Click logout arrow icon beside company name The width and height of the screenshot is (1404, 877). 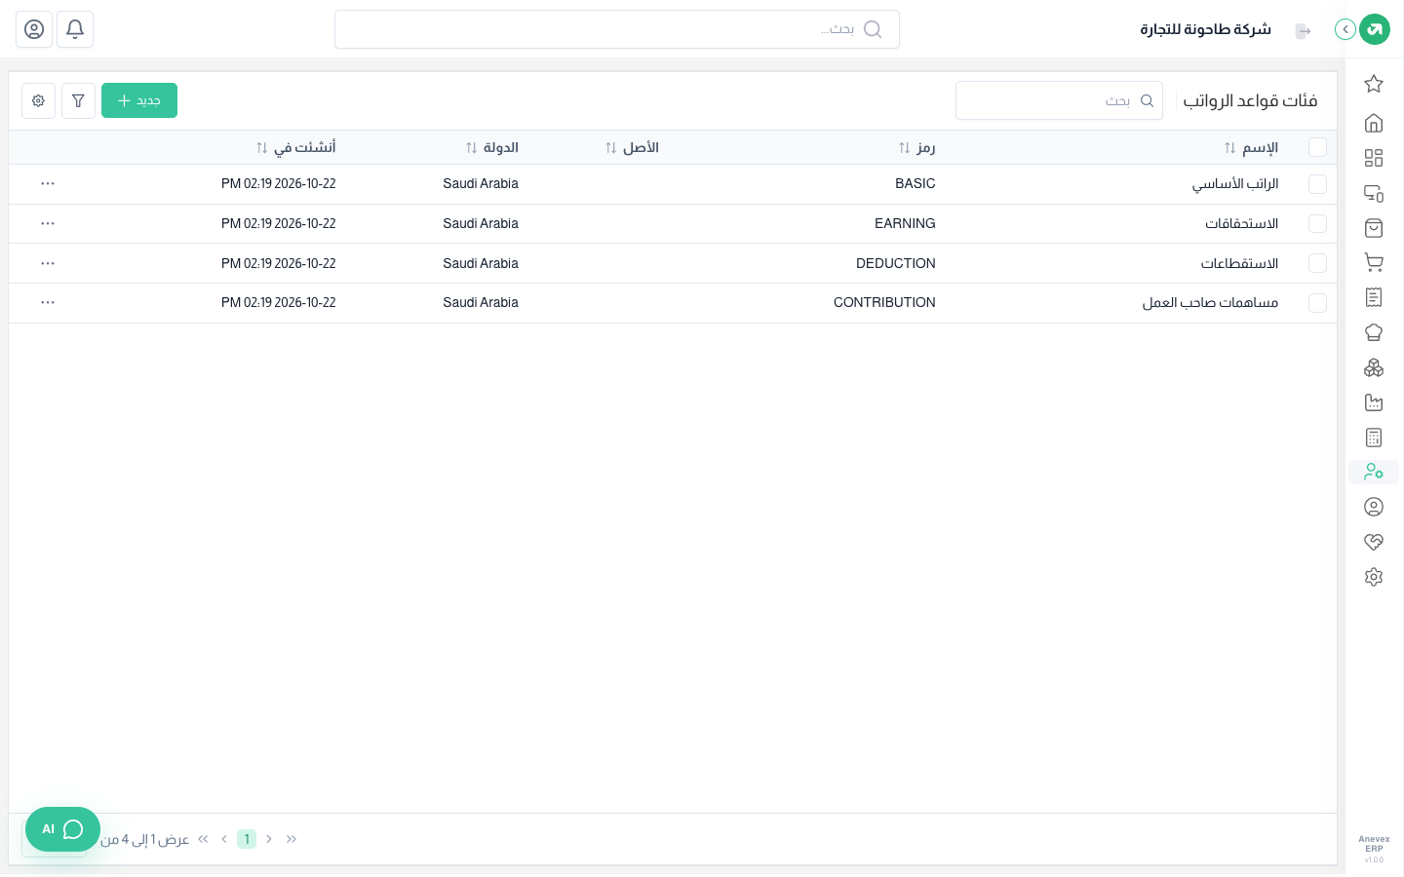[x=1303, y=31]
